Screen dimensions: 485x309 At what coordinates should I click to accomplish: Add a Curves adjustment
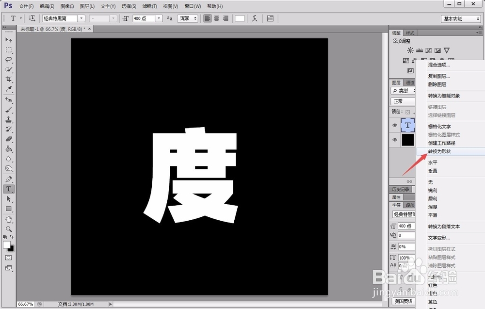click(x=428, y=50)
